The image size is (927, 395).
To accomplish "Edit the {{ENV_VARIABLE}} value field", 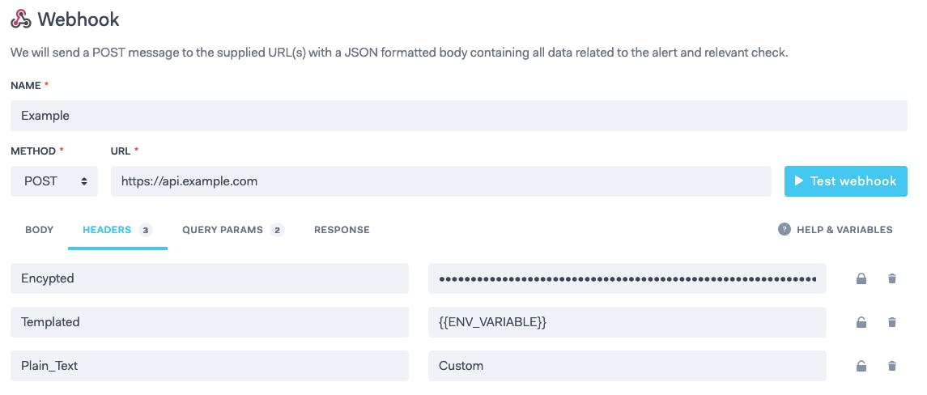I will 627,322.
